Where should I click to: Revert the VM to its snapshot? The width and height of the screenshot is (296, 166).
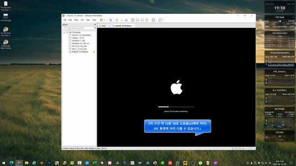click(x=122, y=20)
